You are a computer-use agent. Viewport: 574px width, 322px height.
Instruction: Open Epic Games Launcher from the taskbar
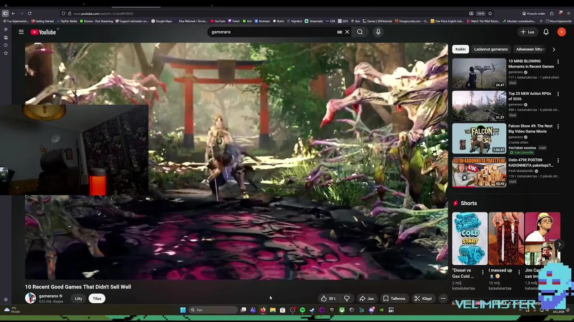[332, 310]
